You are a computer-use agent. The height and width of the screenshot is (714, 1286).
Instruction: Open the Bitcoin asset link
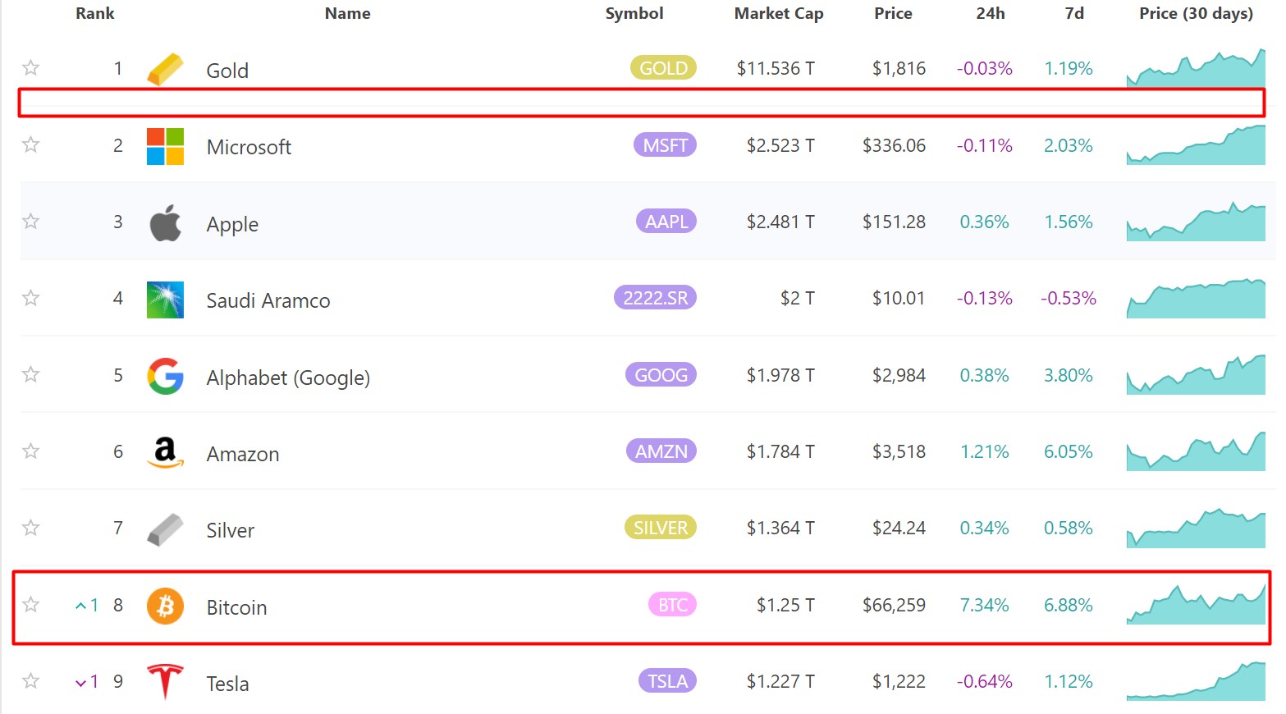tap(236, 607)
